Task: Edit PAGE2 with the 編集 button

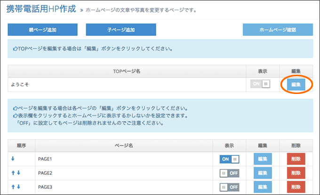Action: [x=263, y=173]
